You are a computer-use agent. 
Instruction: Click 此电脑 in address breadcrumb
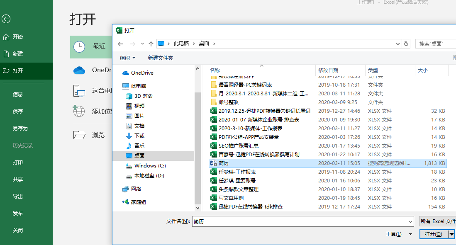(x=181, y=44)
